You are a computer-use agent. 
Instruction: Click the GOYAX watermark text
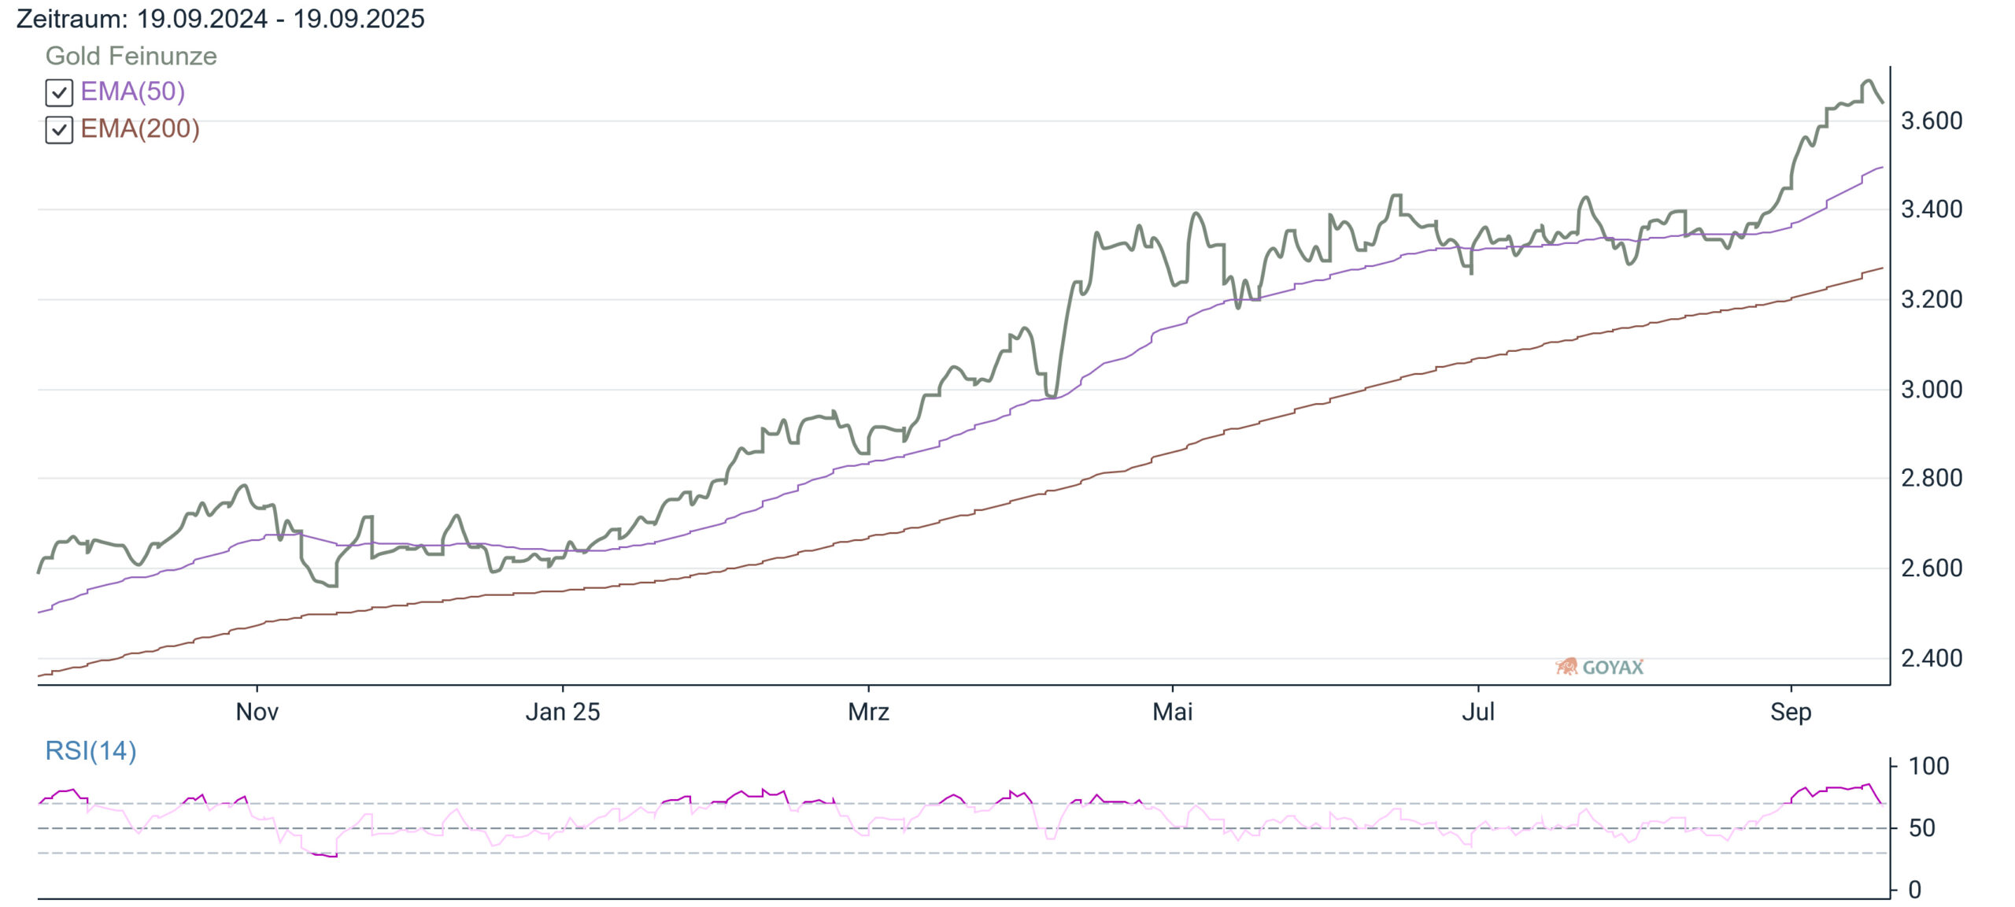(1613, 668)
